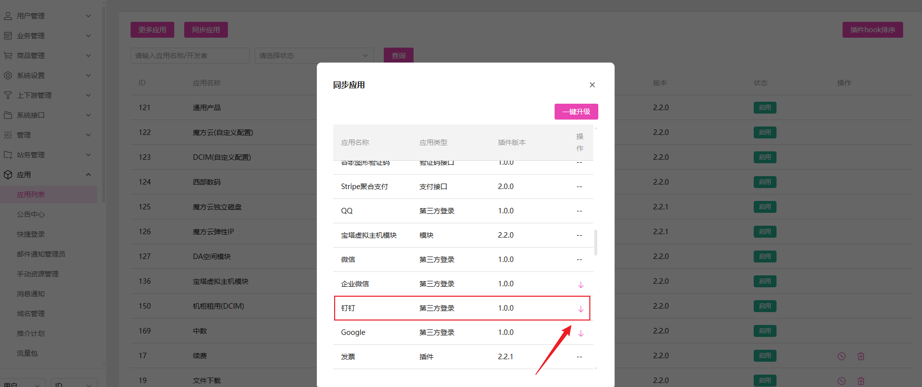Click the download arrow for 钉钉
Viewport: 922px width, 387px height.
(580, 309)
